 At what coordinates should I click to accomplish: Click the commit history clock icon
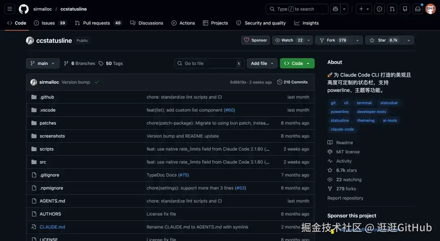[x=279, y=82]
